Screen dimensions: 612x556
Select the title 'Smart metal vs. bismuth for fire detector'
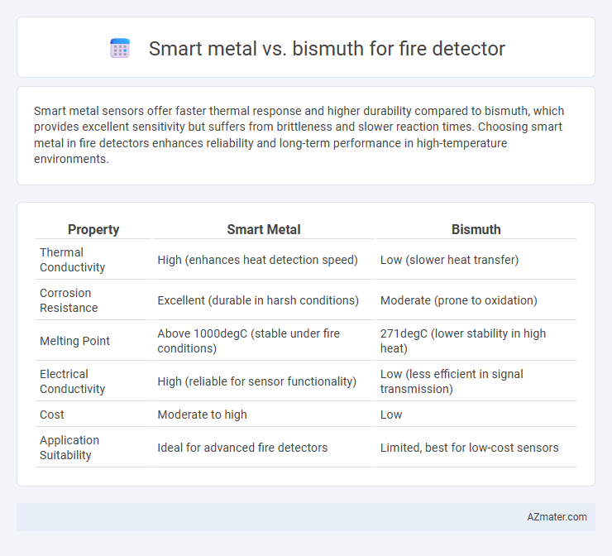point(327,49)
